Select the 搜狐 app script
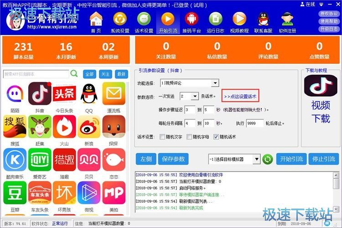342x228 pixels. tap(15, 127)
